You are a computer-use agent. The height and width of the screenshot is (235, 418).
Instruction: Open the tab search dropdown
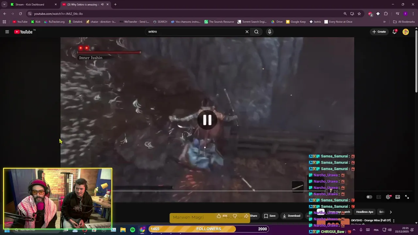click(4, 5)
